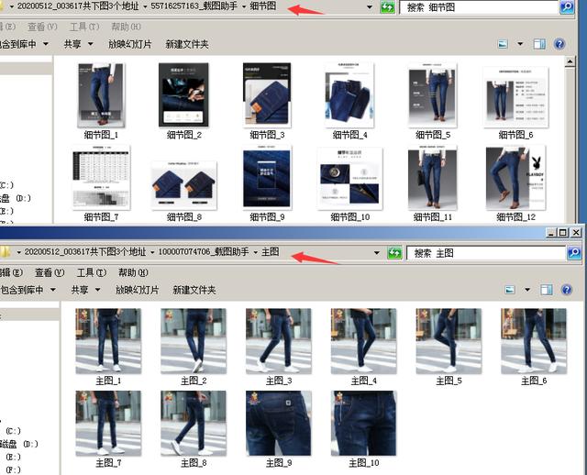Open 工具(T) menu in top window
This screenshot has height=475, width=587.
[x=84, y=27]
